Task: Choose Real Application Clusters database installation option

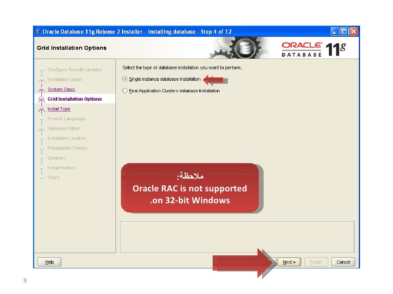Action: [x=125, y=91]
